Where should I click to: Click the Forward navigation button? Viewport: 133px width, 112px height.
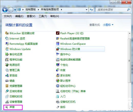(x=11, y=10)
